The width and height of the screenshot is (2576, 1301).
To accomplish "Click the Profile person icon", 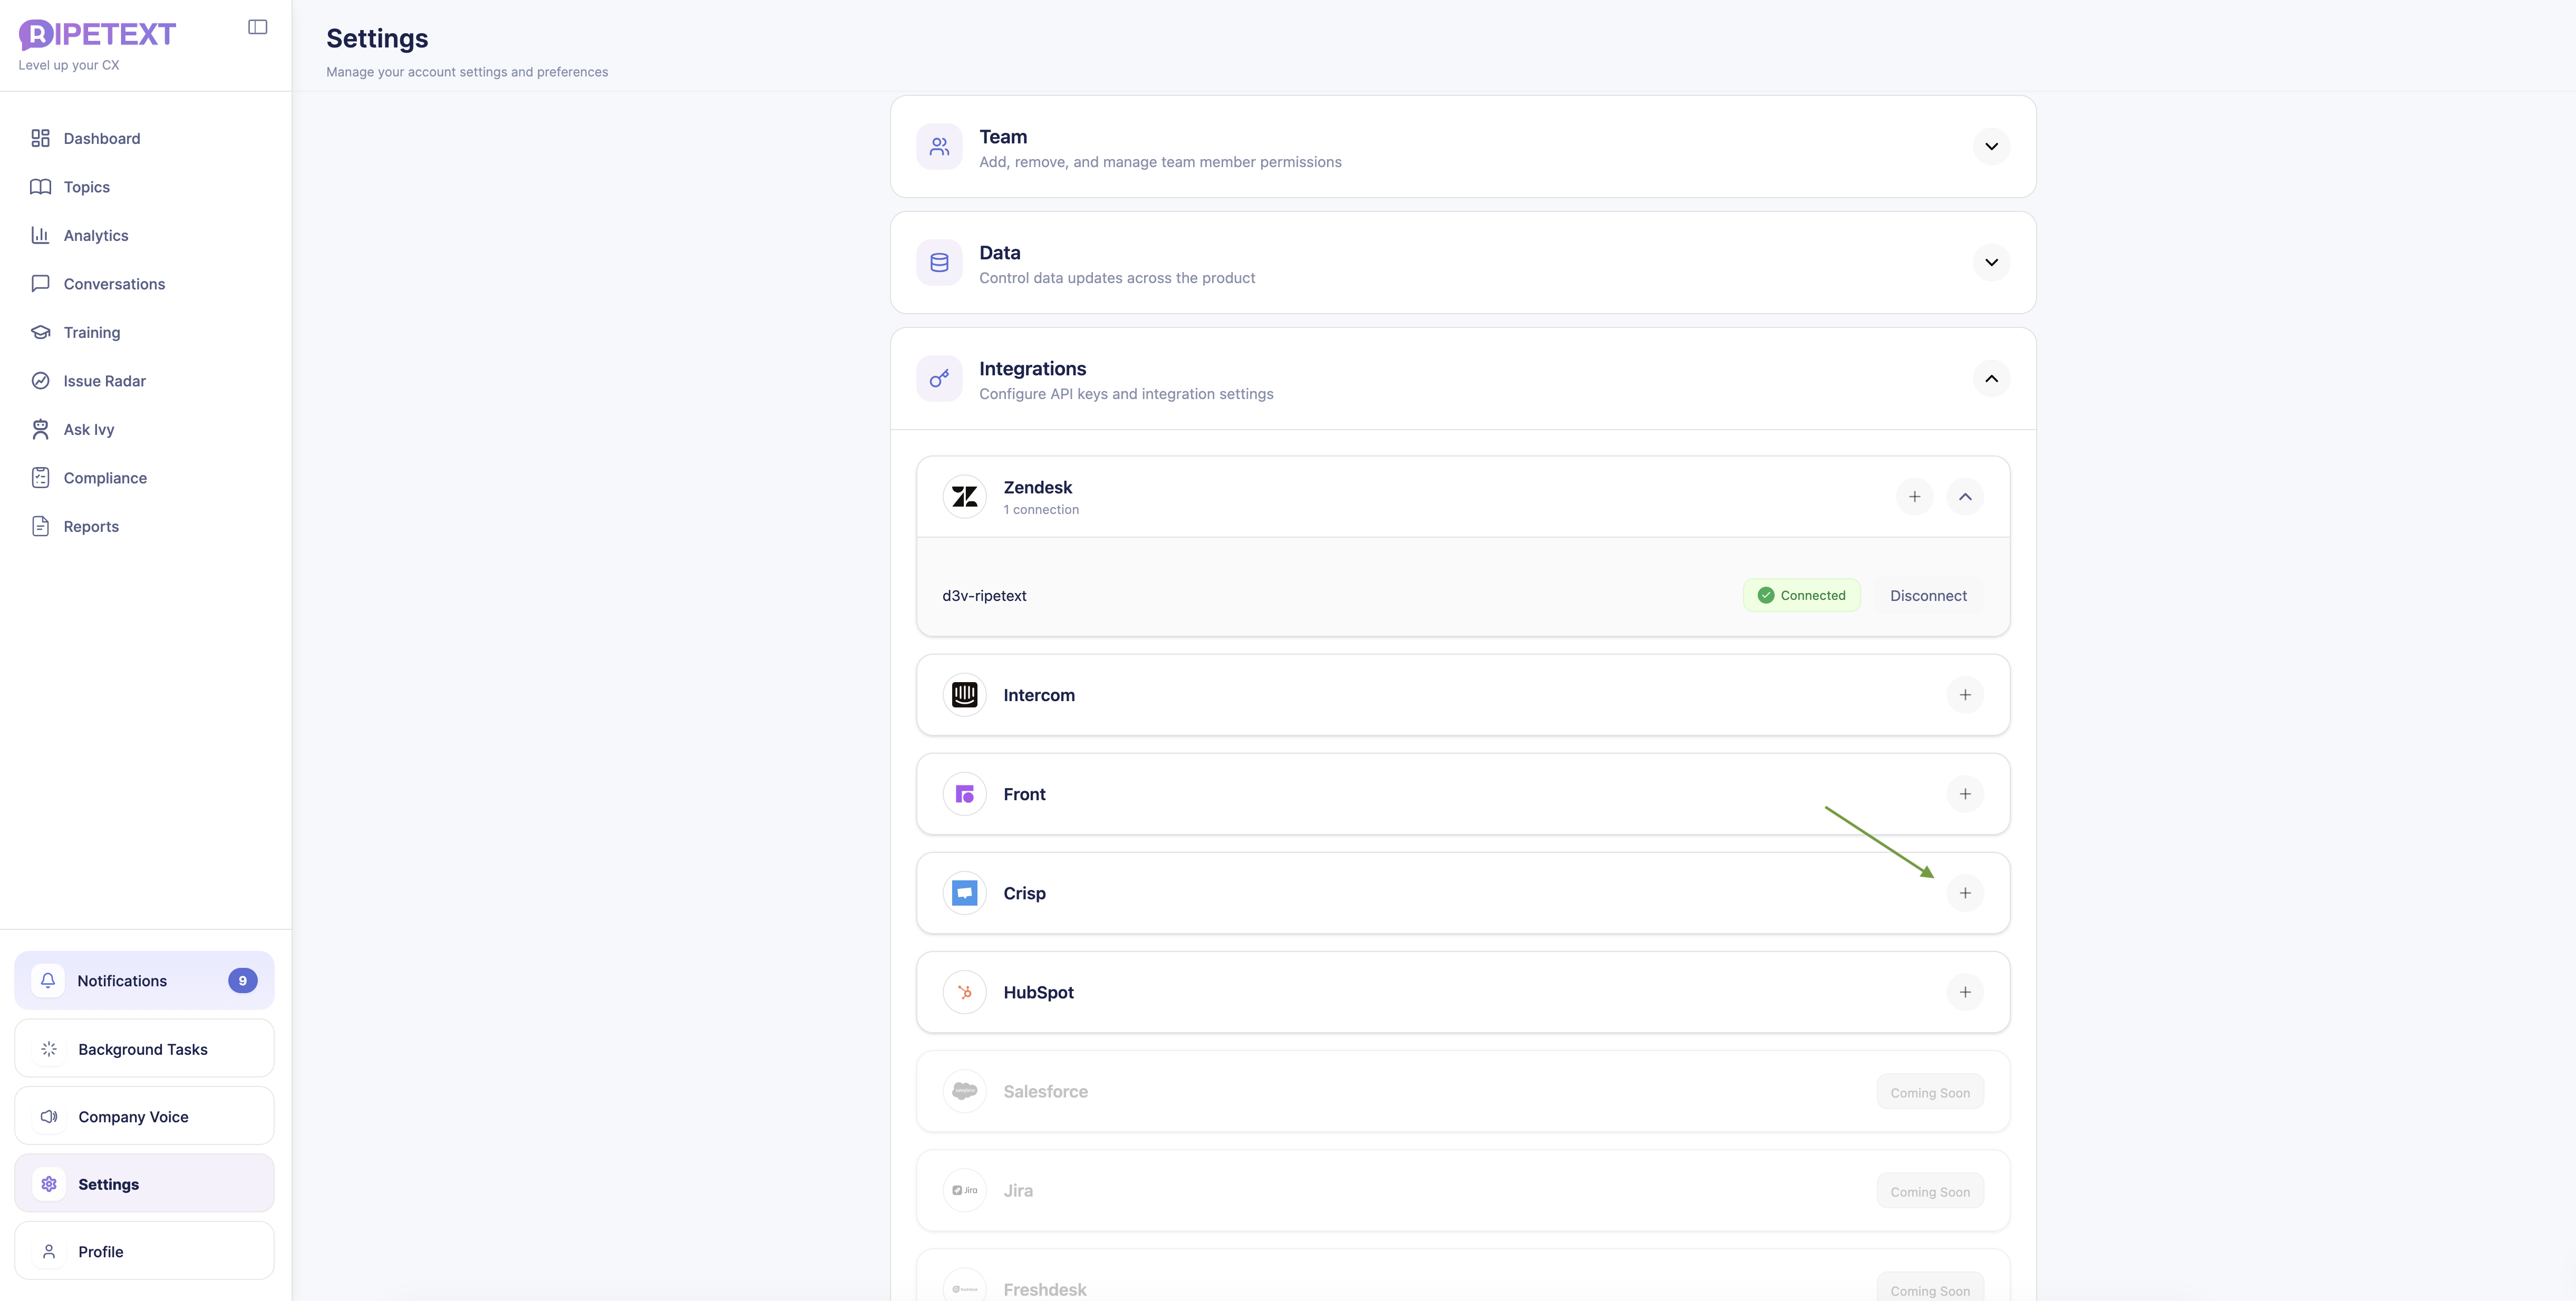I will [x=49, y=1251].
